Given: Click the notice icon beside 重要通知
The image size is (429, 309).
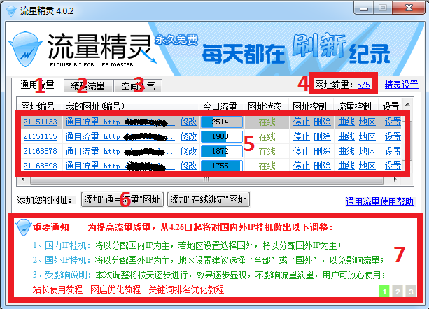Looking at the screenshot, I should pyautogui.click(x=22, y=227).
